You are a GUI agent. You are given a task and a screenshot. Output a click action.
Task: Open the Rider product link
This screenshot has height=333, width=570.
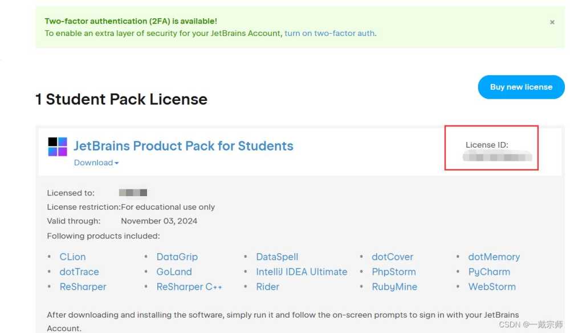click(x=268, y=287)
